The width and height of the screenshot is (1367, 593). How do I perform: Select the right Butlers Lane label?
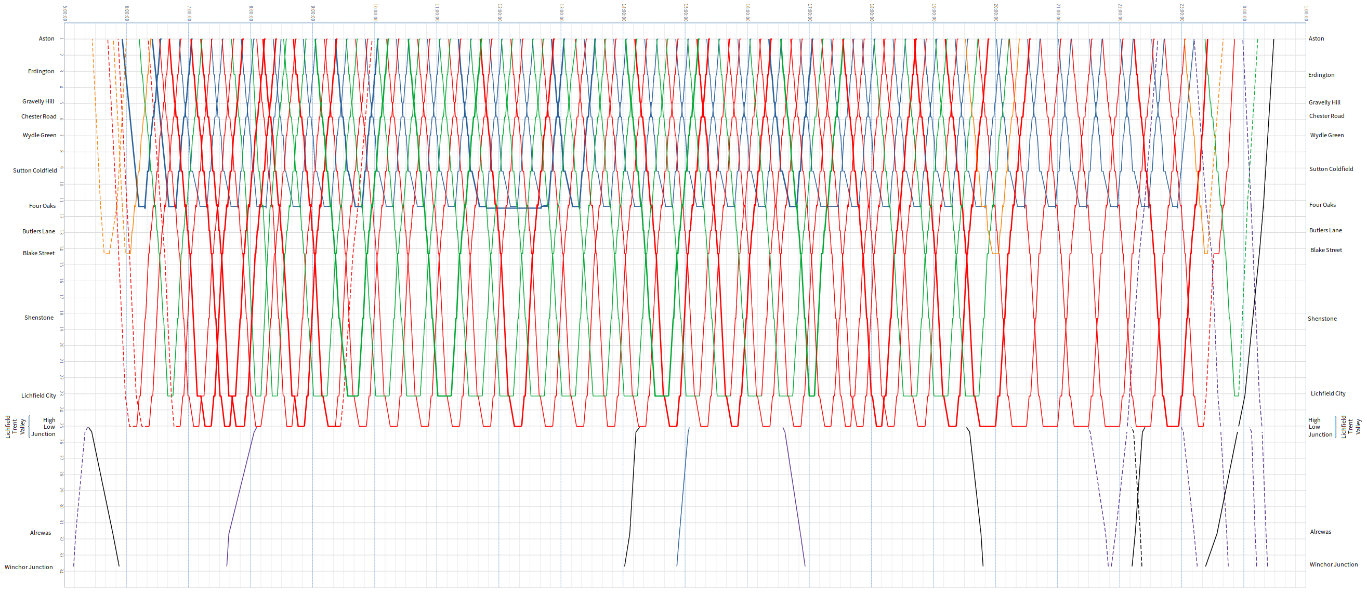[x=1325, y=230]
